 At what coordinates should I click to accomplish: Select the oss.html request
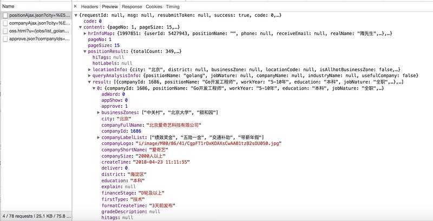[x=36, y=31]
